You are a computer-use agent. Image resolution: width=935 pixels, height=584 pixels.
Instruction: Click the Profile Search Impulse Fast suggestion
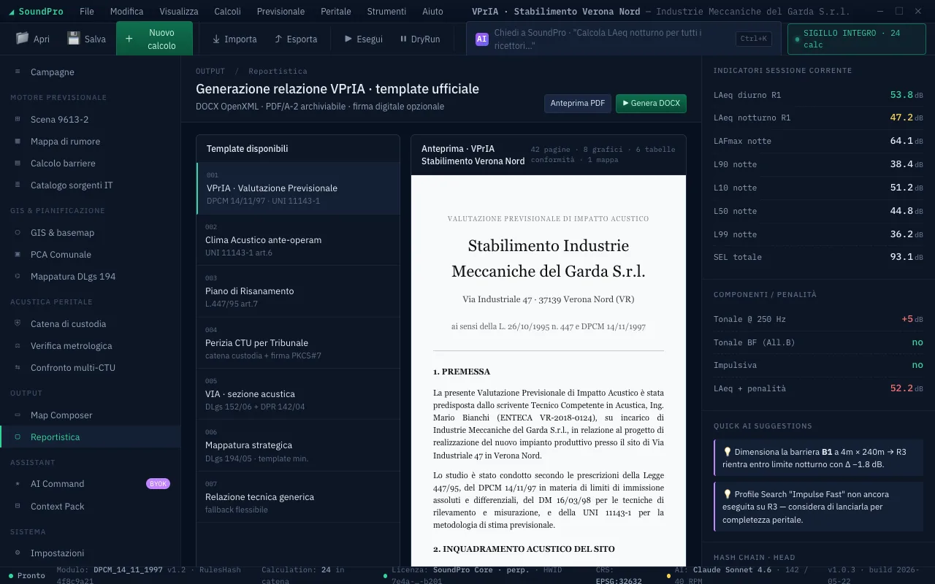click(x=818, y=507)
